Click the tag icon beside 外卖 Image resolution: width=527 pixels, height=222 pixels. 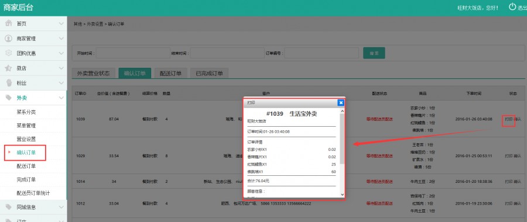click(9, 98)
